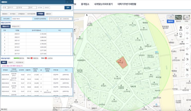This screenshot has width=191, height=111.
Task: Click the 2023-08-08 transaction row
Action: click(36, 75)
